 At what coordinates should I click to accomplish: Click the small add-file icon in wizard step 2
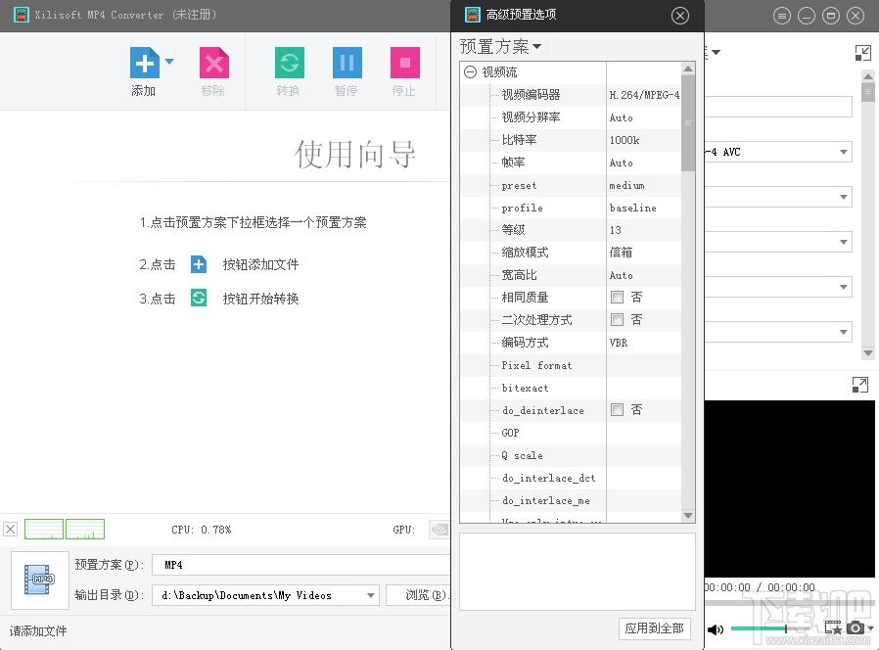pos(199,264)
